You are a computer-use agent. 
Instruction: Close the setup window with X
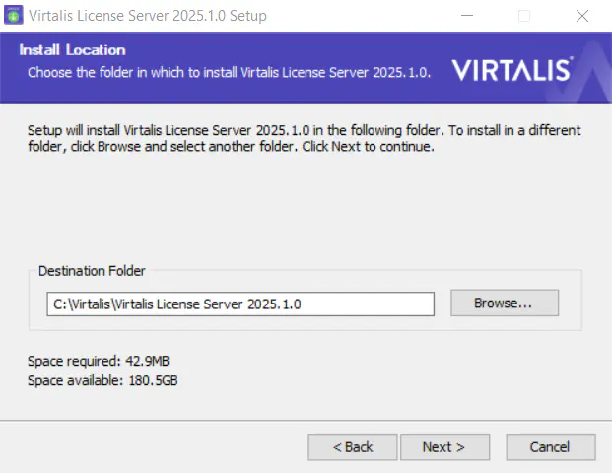coord(582,16)
